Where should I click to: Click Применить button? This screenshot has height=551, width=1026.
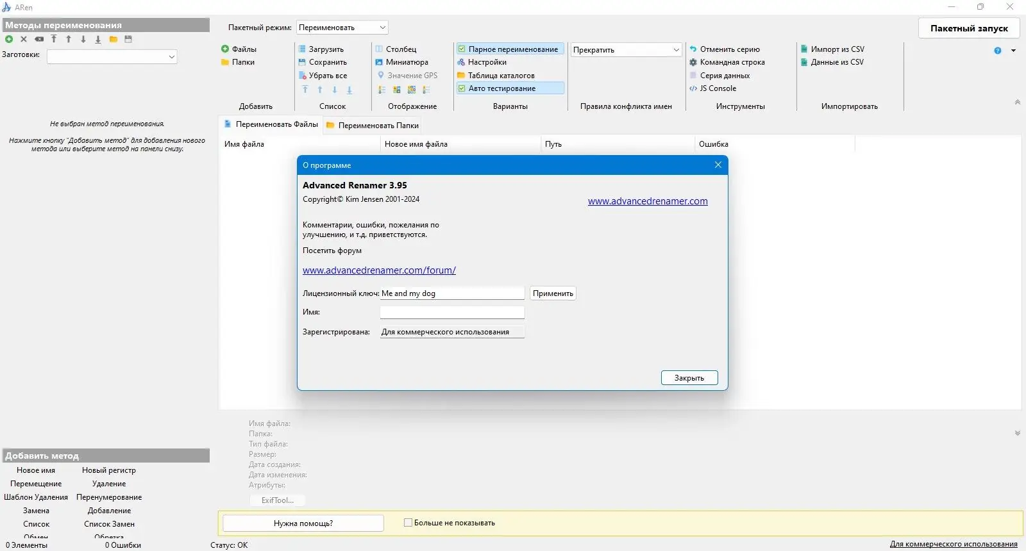[553, 293]
